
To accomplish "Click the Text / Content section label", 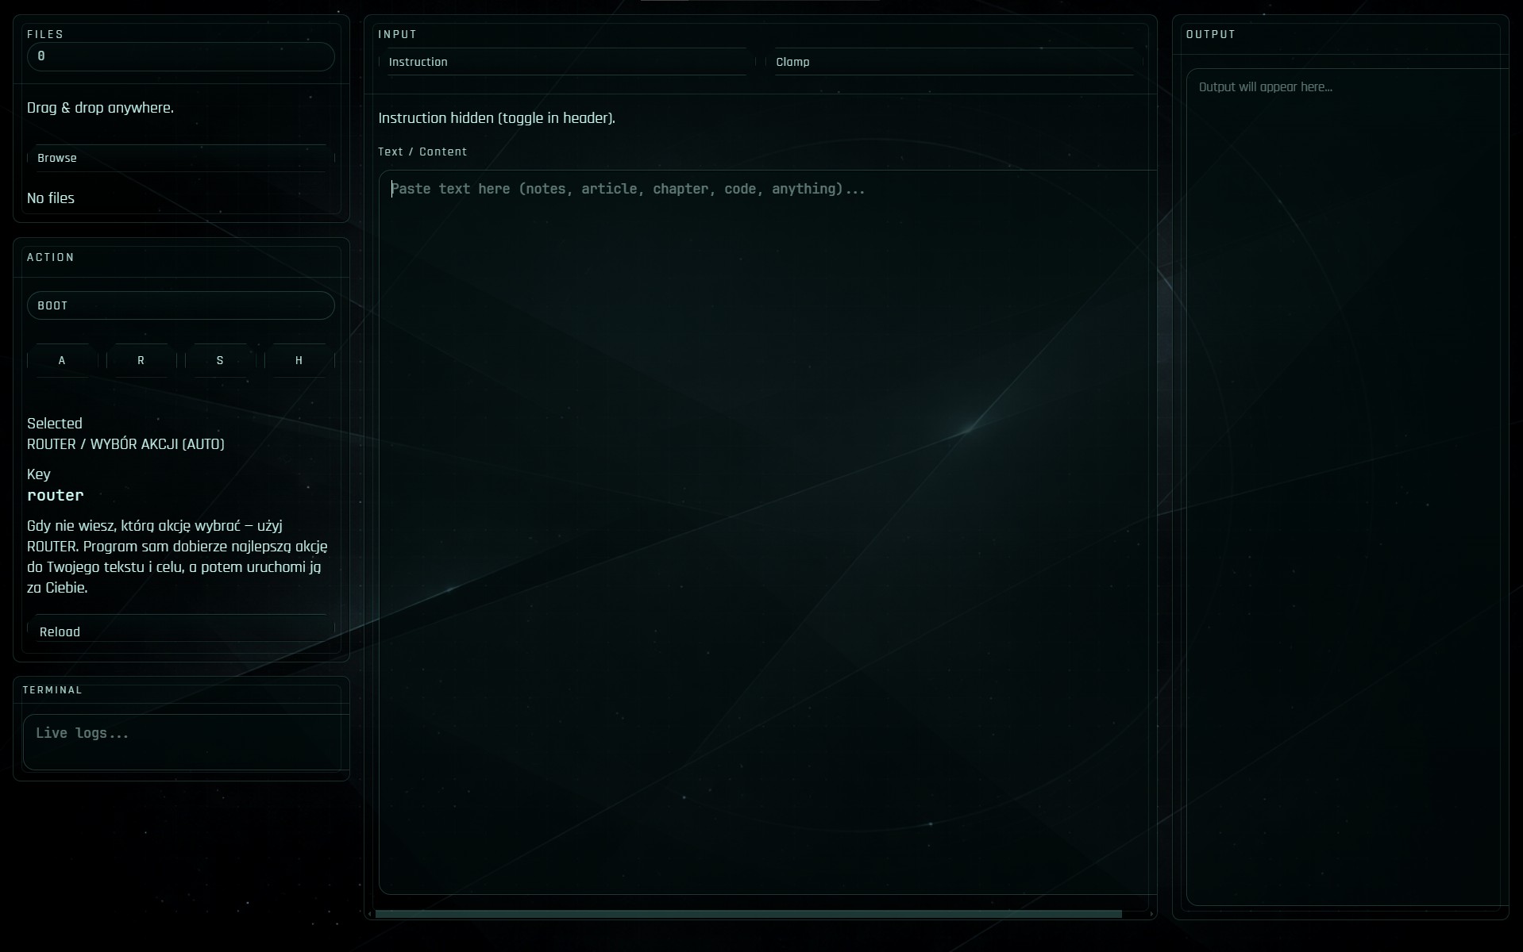I will click(422, 152).
